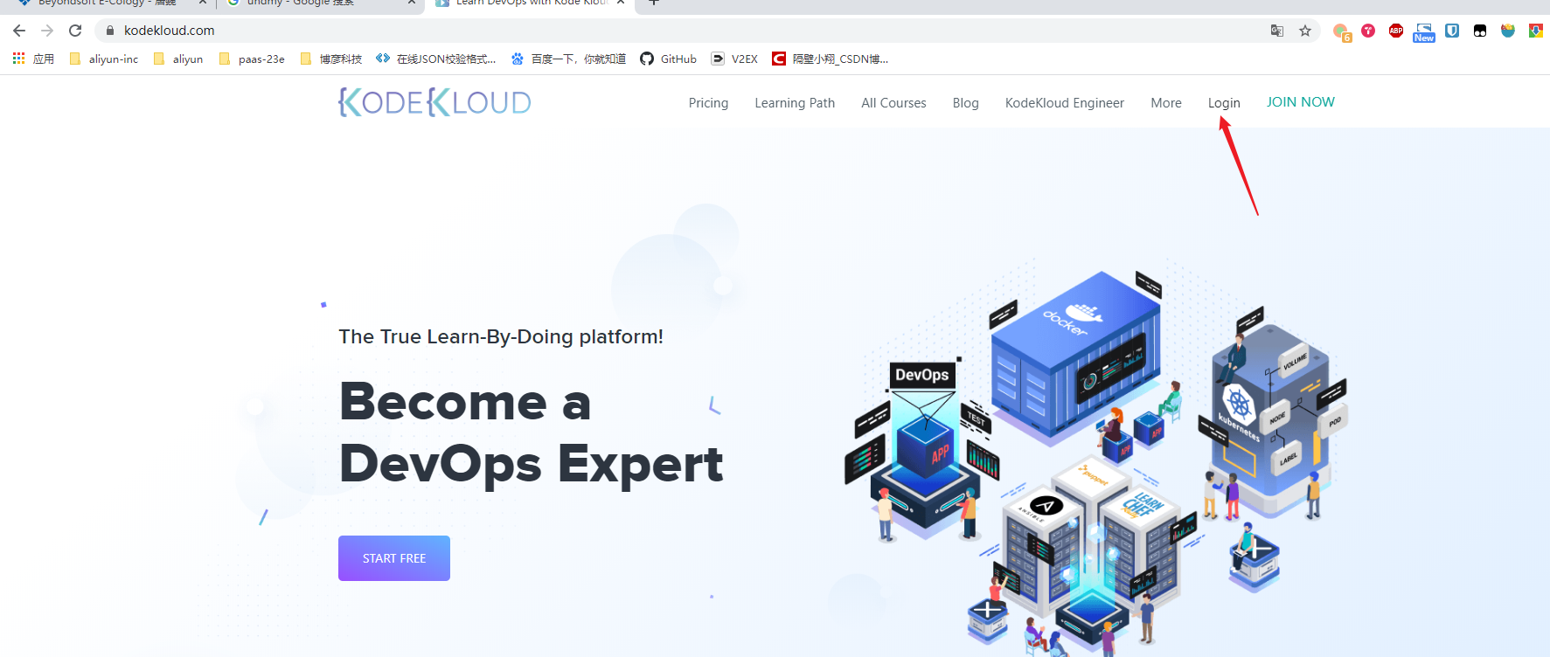Expand the More menu
Viewport: 1550px width, 657px height.
1166,103
